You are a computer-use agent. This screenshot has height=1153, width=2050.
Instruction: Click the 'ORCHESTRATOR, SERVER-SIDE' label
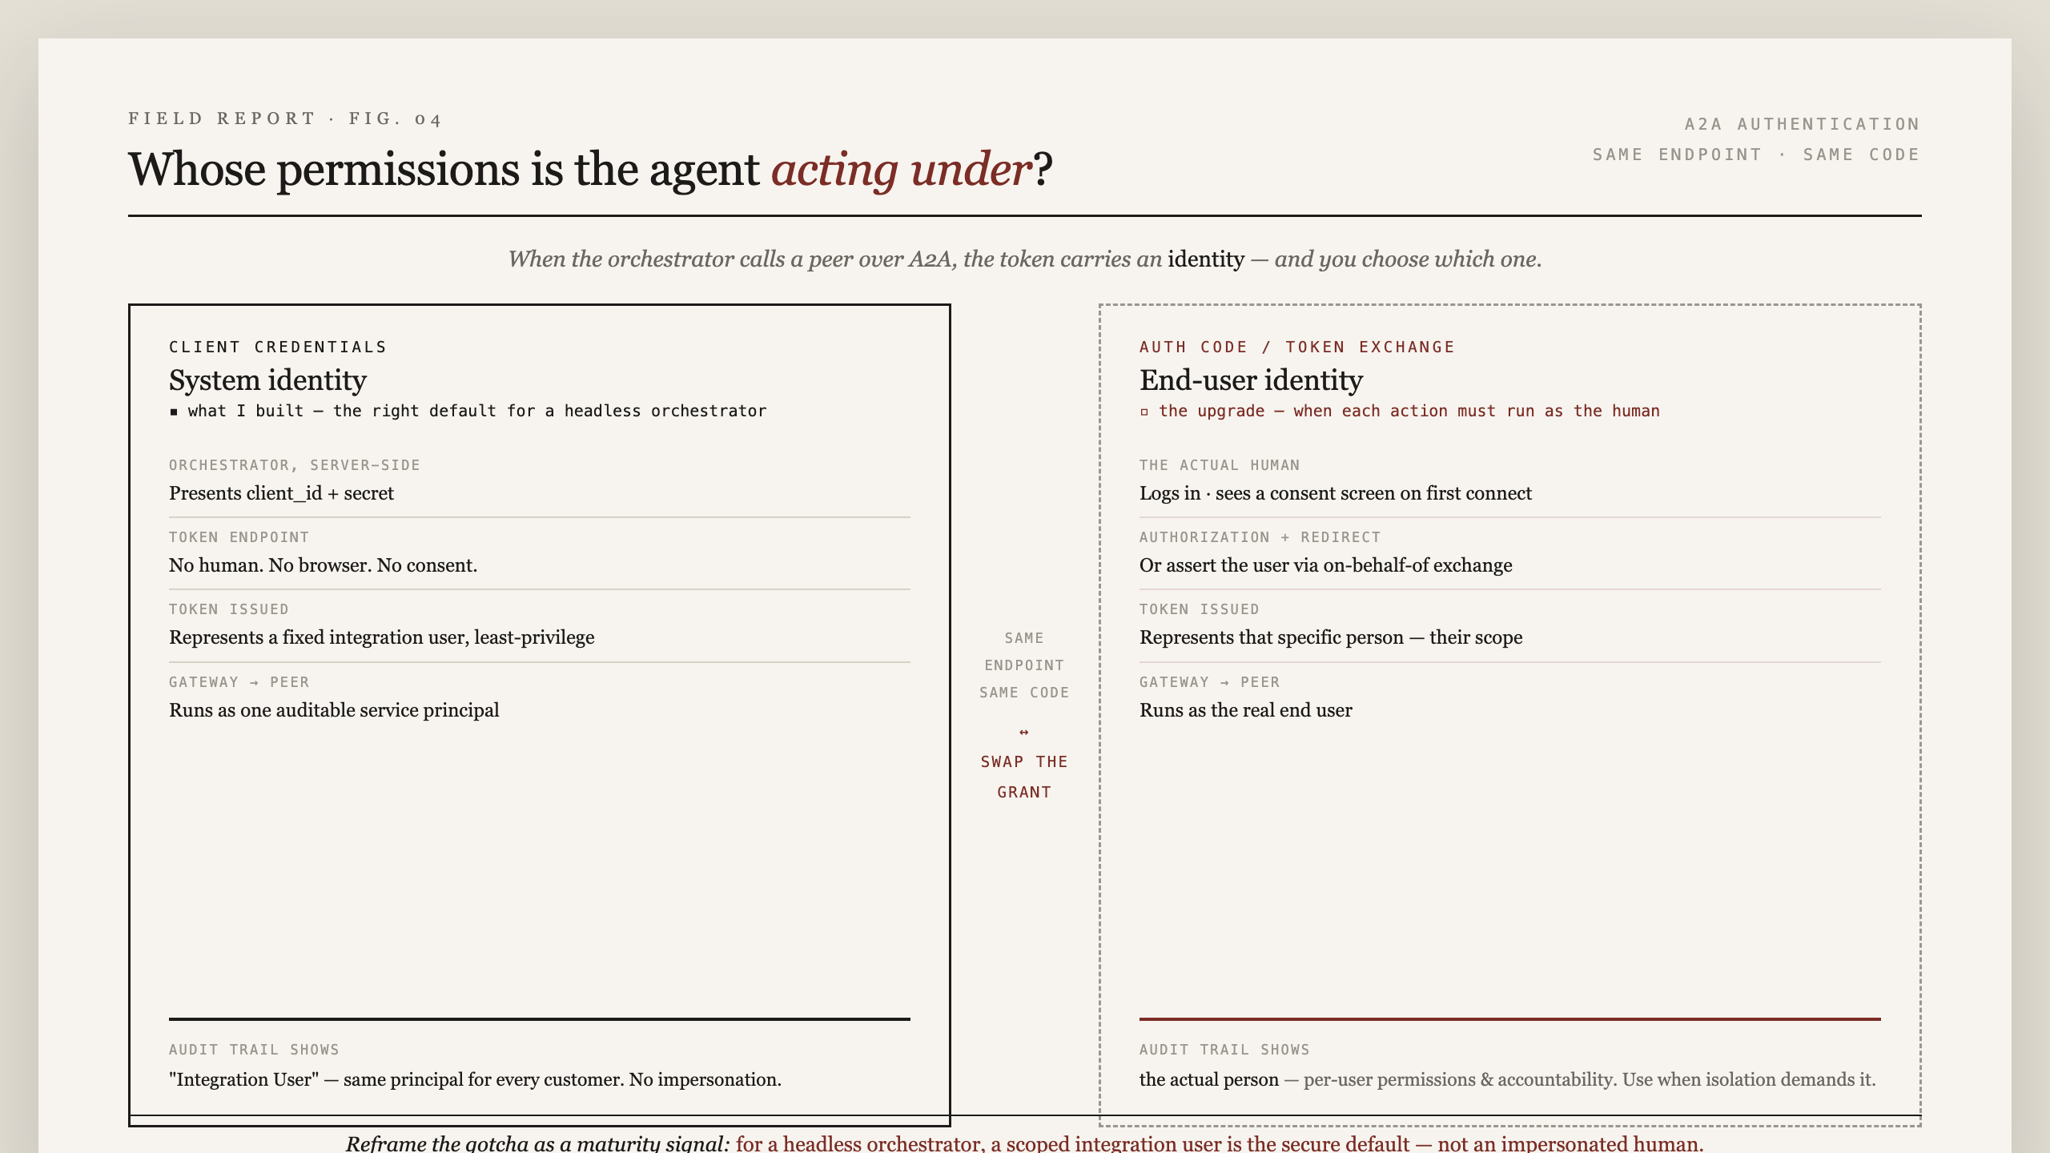295,465
